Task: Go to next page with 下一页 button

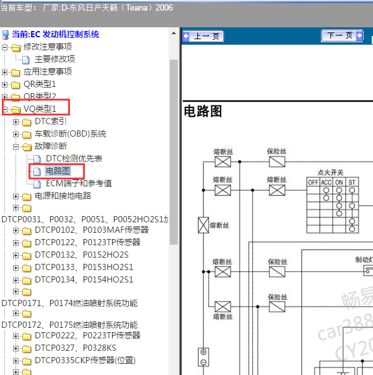Action: coord(342,36)
